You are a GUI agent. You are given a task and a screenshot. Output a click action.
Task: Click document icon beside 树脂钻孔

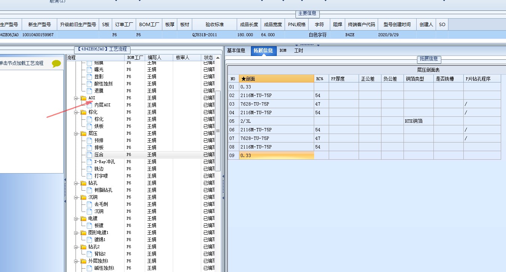(89, 190)
